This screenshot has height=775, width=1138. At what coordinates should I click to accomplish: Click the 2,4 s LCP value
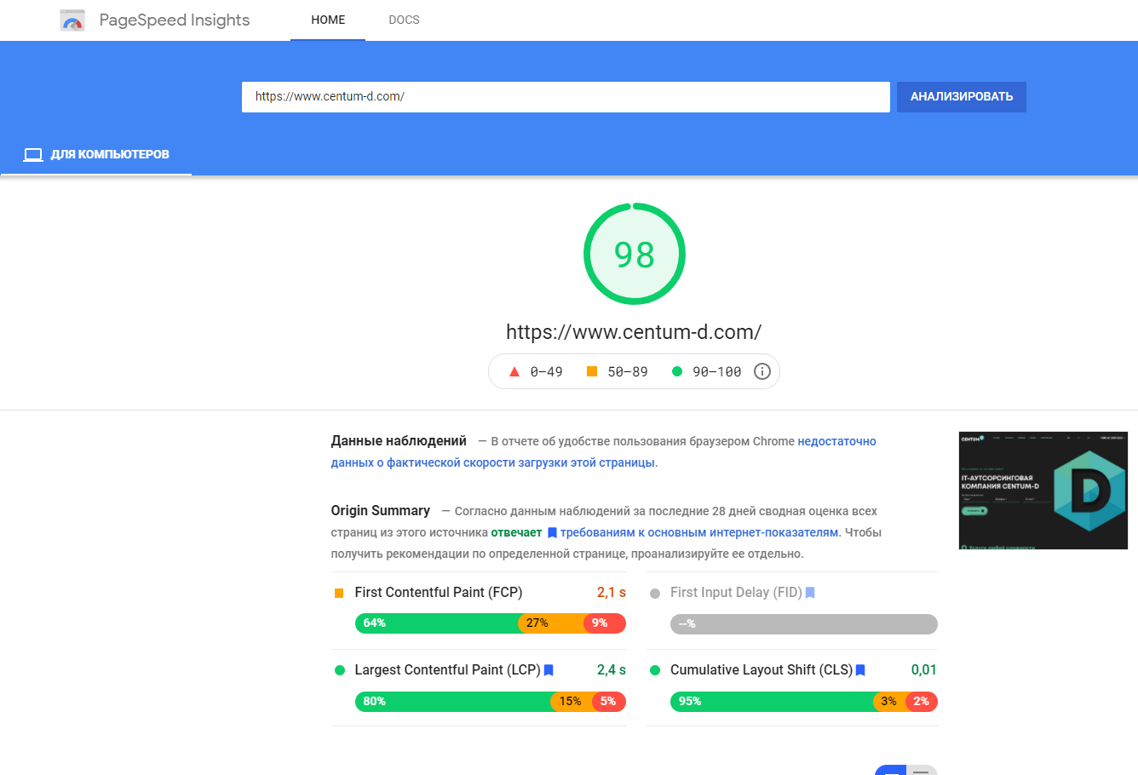(612, 670)
